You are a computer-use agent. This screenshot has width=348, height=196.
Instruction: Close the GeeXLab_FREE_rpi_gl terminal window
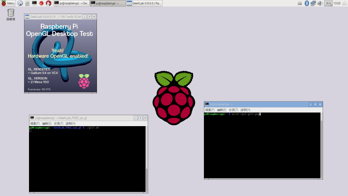[x=145, y=118]
